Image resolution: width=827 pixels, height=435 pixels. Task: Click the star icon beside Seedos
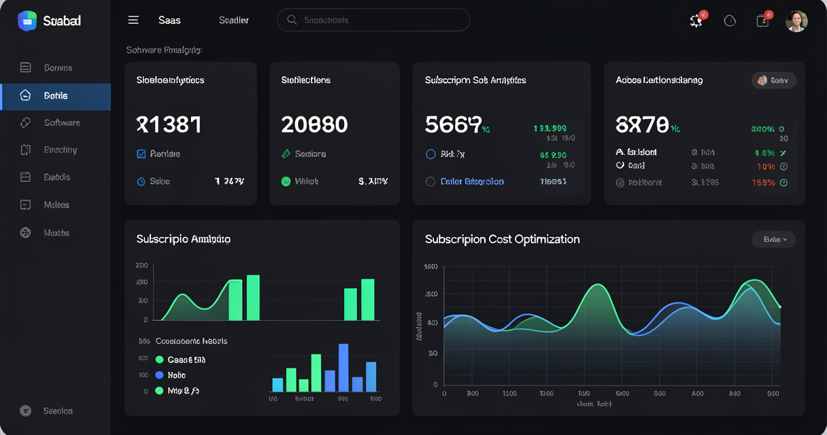click(26, 411)
